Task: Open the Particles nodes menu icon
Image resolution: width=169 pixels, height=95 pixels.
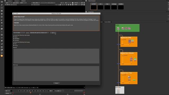Action: coord(2,32)
